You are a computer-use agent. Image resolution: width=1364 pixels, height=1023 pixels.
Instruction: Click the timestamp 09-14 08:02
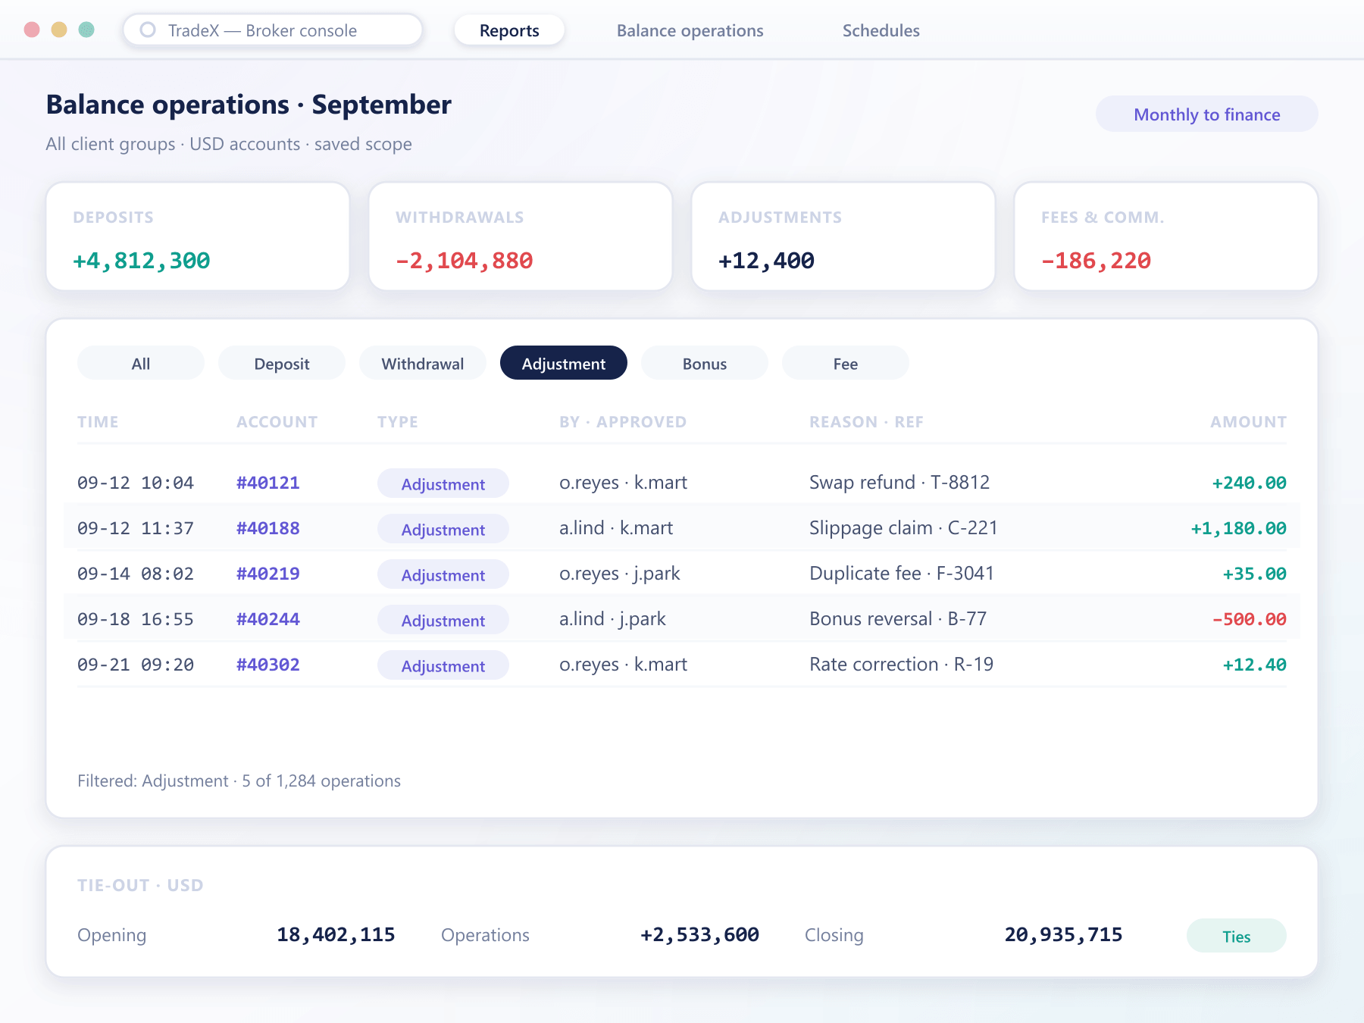pyautogui.click(x=136, y=574)
